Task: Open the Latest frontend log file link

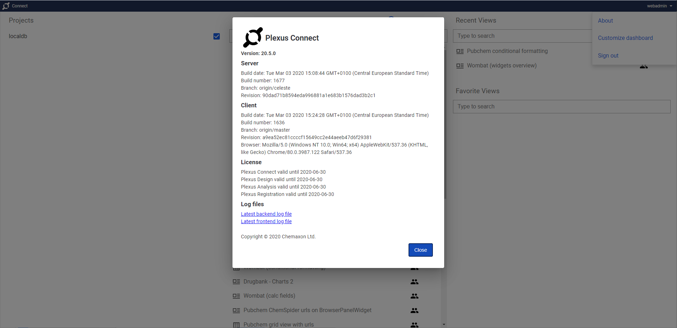Action: tap(266, 221)
